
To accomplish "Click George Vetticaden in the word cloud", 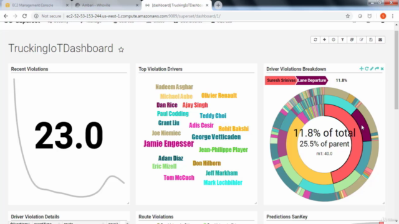I will (x=216, y=137).
